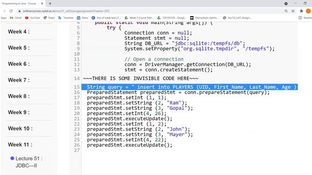This screenshot has height=175, width=312.
Task: Open noc18_cs41_Assignment bookmark
Action: (x=237, y=18)
